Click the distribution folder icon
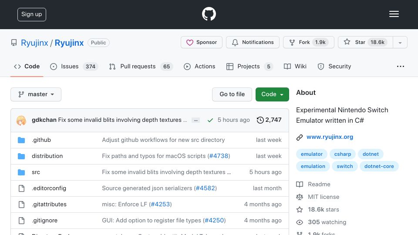The image size is (418, 235). click(21, 156)
